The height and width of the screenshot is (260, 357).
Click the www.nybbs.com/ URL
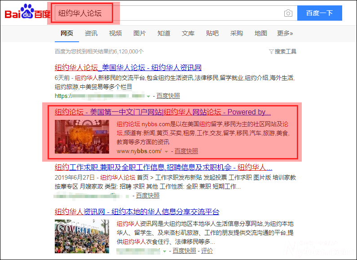pyautogui.click(x=139, y=151)
